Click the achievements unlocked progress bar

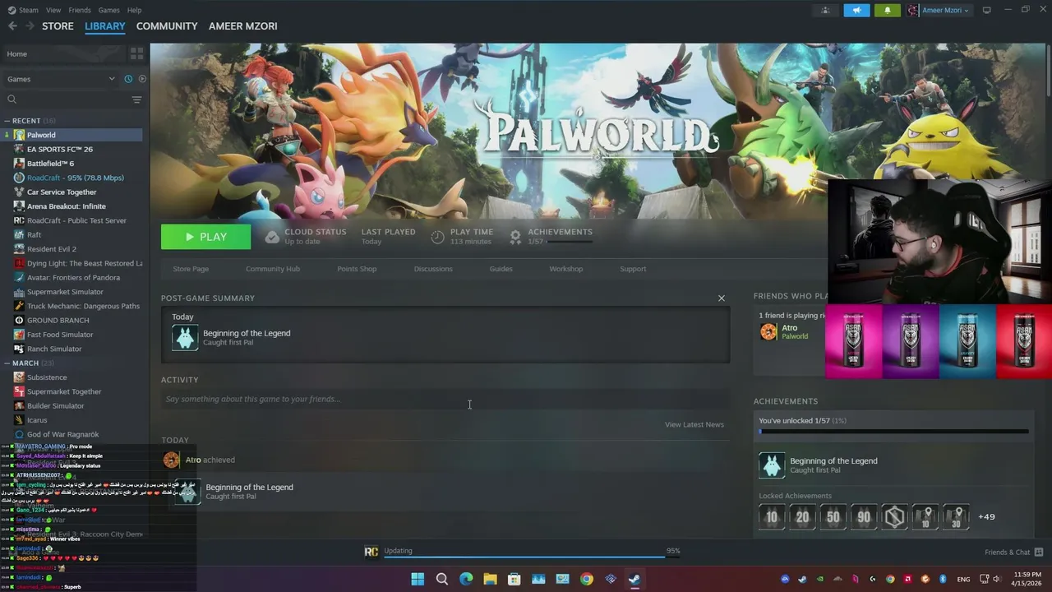point(893,432)
